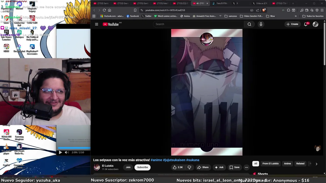
Task: Open the vamonos bookmarks folder
Action: point(231,16)
